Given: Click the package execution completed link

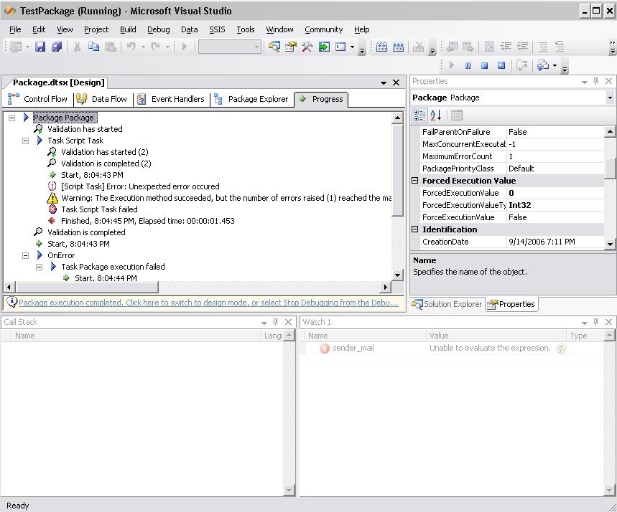Looking at the screenshot, I should [x=208, y=303].
